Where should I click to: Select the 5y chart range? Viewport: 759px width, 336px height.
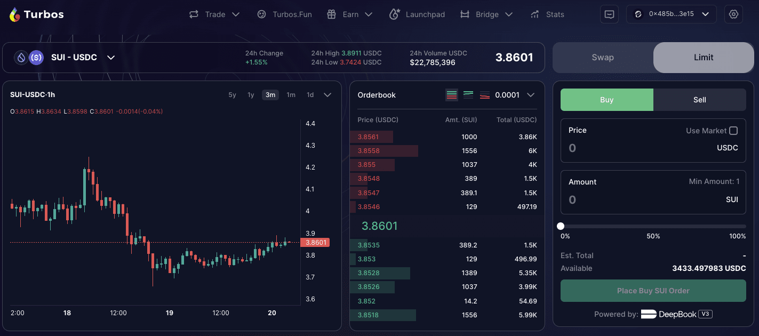232,95
